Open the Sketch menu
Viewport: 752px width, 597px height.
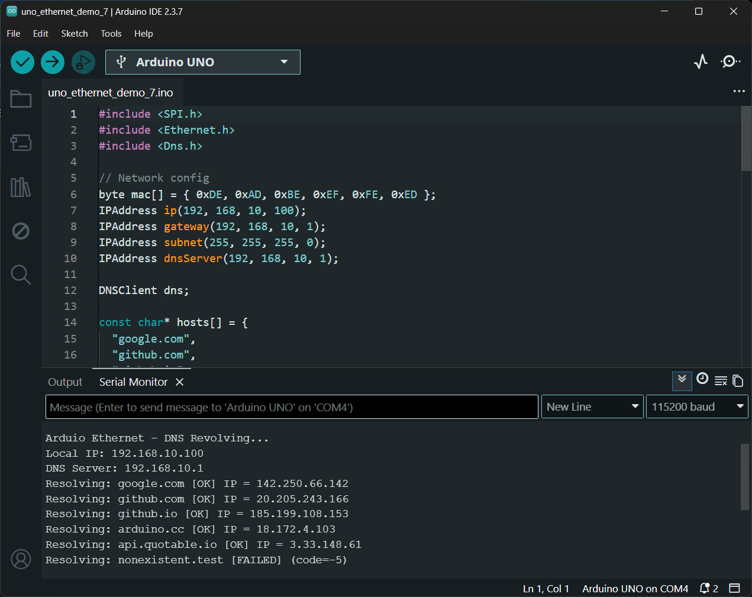tap(75, 34)
